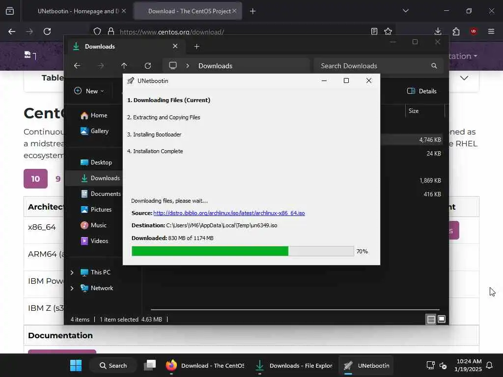The image size is (503, 377).
Task: Click the search magnifier in File Explorer
Action: [434, 66]
